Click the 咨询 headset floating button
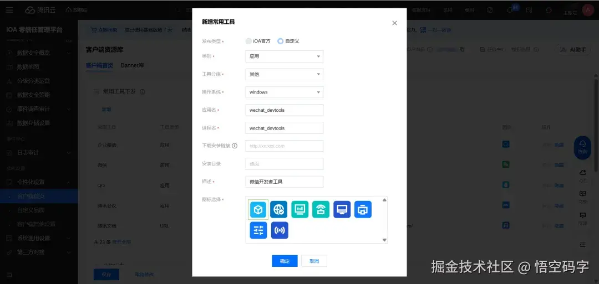 click(582, 147)
